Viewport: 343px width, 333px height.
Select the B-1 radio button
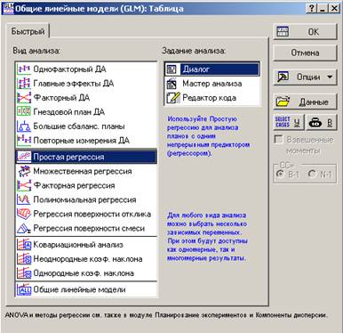pos(279,174)
